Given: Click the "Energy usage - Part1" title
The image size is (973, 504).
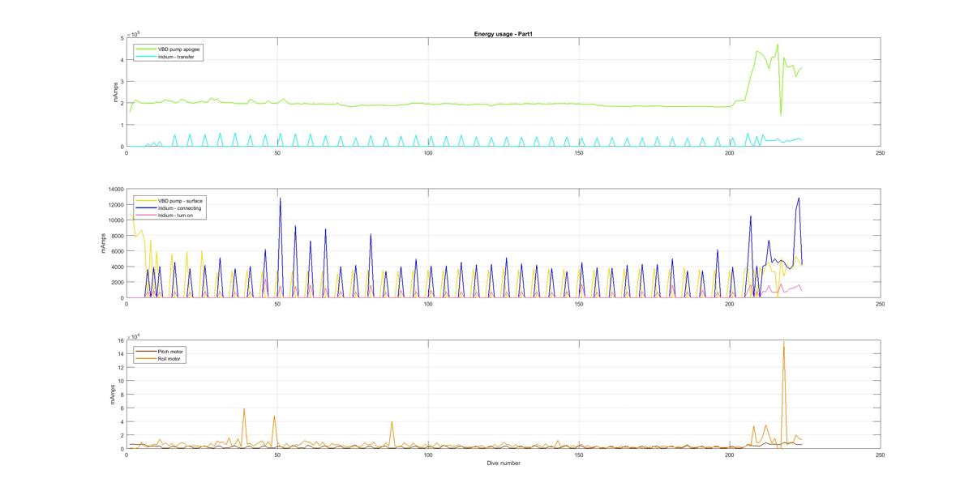Looking at the screenshot, I should pos(503,34).
